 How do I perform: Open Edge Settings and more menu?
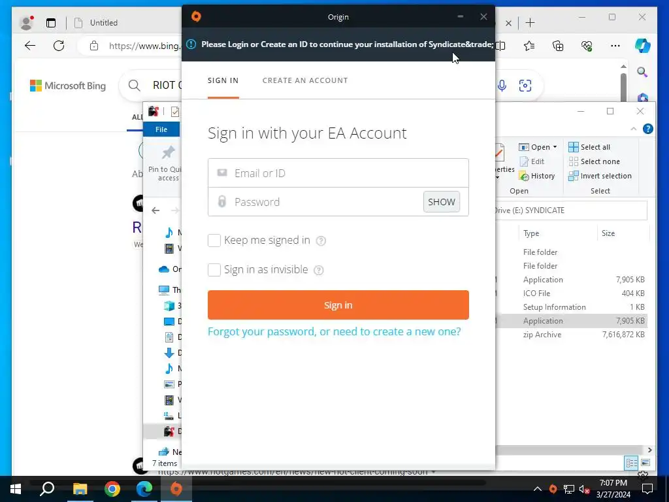[615, 46]
